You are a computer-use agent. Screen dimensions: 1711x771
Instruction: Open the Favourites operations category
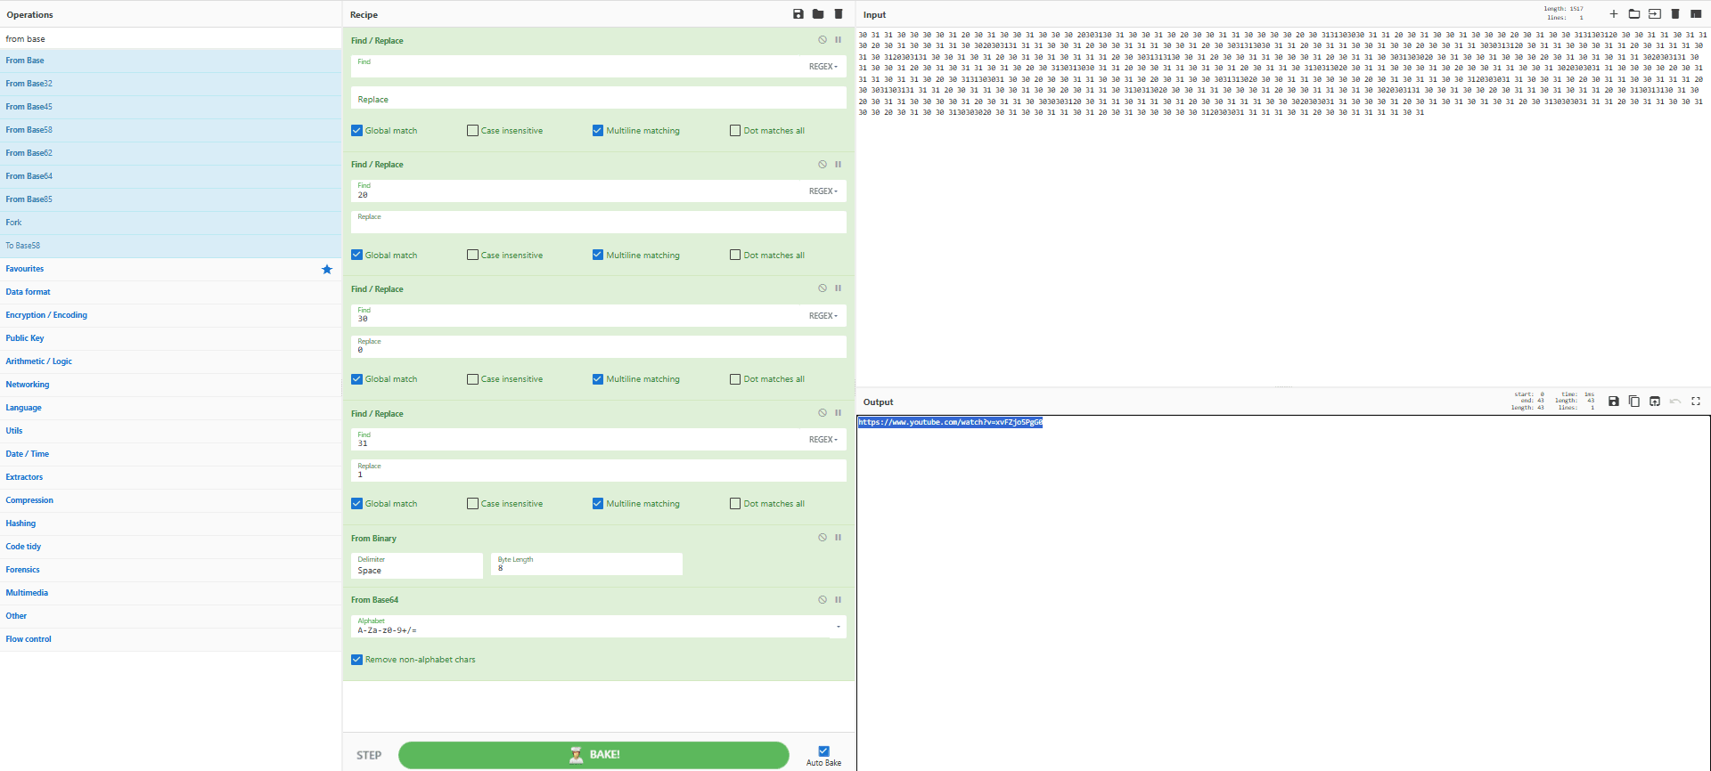click(25, 269)
